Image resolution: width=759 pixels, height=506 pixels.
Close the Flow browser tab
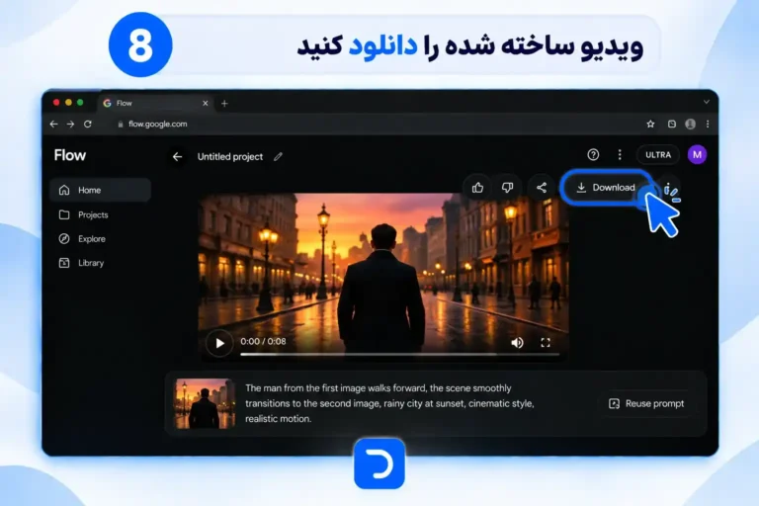pyautogui.click(x=206, y=103)
